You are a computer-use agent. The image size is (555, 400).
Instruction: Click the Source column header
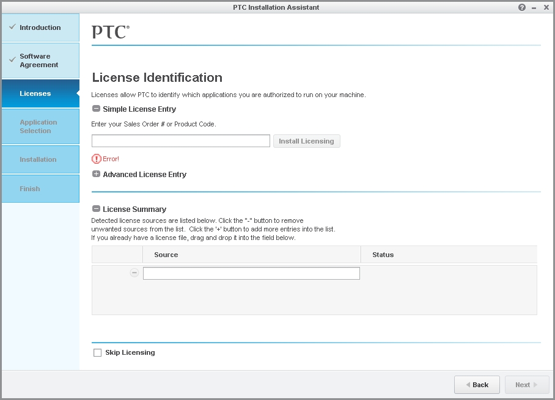pyautogui.click(x=251, y=255)
